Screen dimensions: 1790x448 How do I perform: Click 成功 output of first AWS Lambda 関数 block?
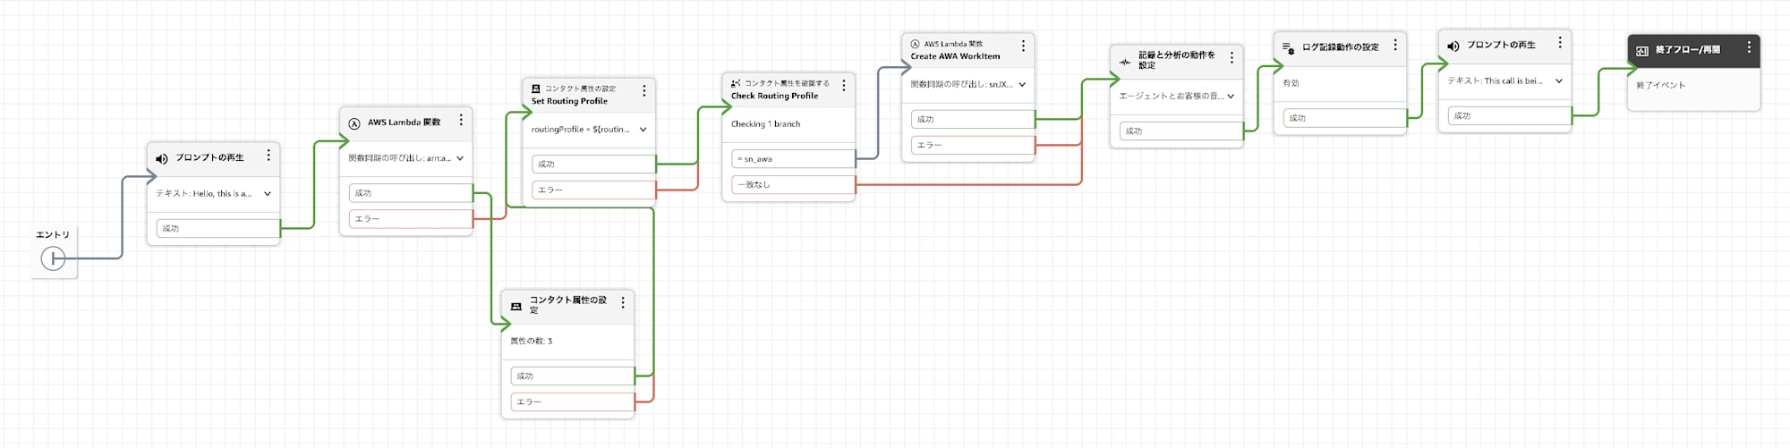click(x=410, y=193)
